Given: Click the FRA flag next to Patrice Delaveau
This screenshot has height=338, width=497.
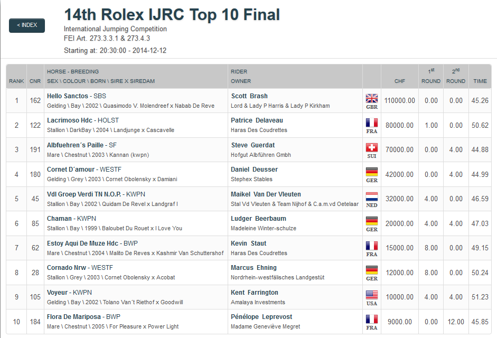Looking at the screenshot, I should click(x=371, y=123).
